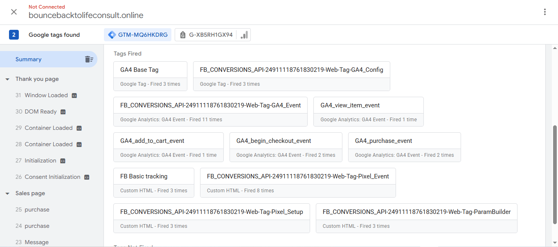Viewport: 558px width, 247px height.
Task: Select the GTM-MQ6HKDRG container tab
Action: tap(138, 35)
